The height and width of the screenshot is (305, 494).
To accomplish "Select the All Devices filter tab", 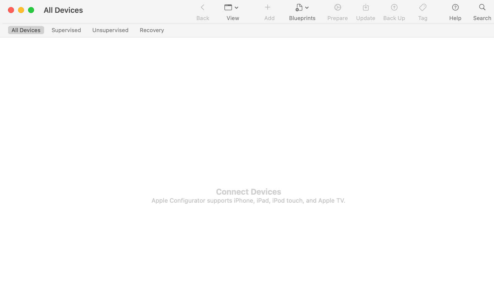I will coord(26,30).
